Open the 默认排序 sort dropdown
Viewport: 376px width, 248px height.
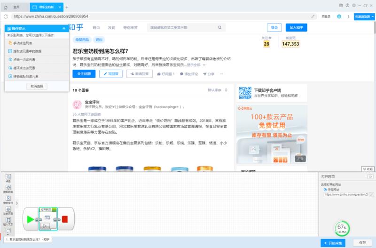coord(218,90)
